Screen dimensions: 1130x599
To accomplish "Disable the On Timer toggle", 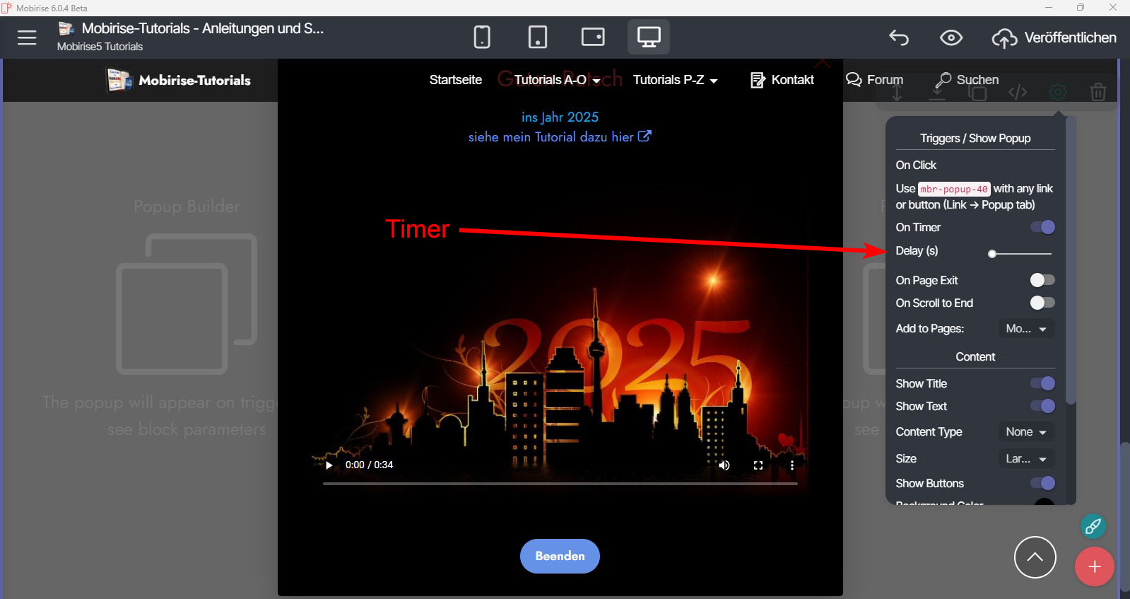I will click(x=1042, y=227).
